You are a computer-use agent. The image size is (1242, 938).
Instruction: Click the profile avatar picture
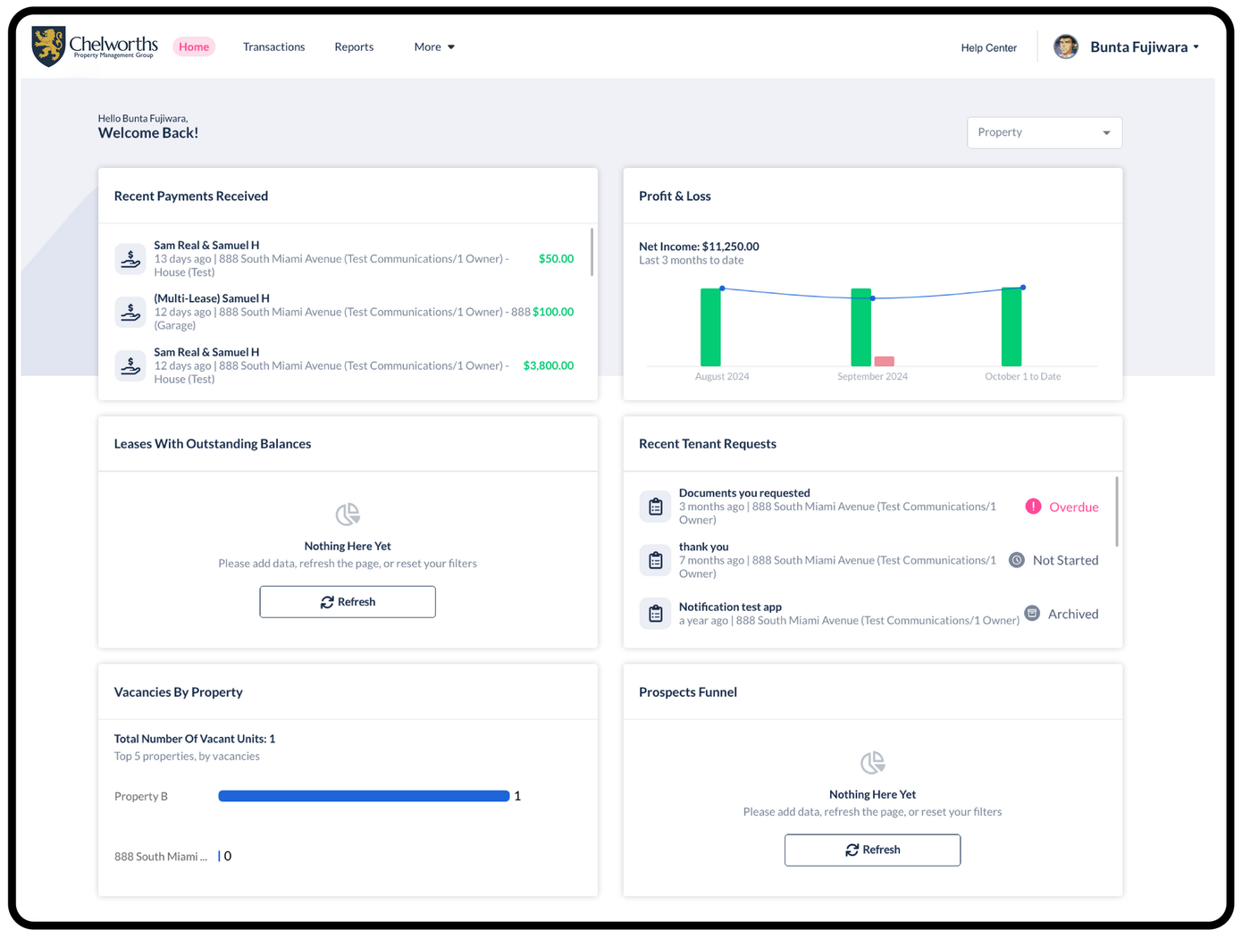tap(1065, 46)
